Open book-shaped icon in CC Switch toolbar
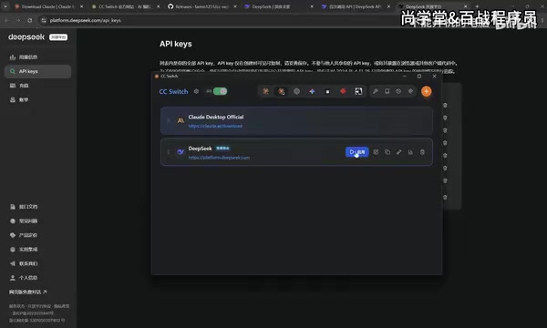 click(x=387, y=91)
